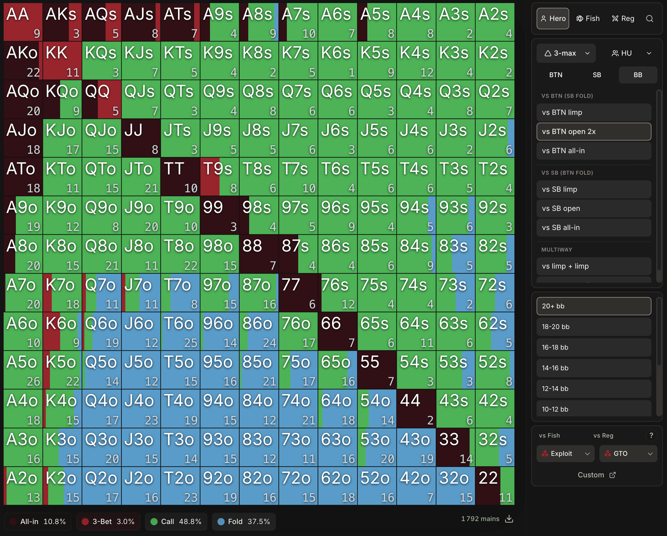
Task: Select the BB position
Action: [638, 75]
